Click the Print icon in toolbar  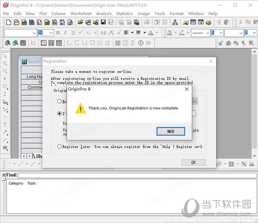(147, 22)
